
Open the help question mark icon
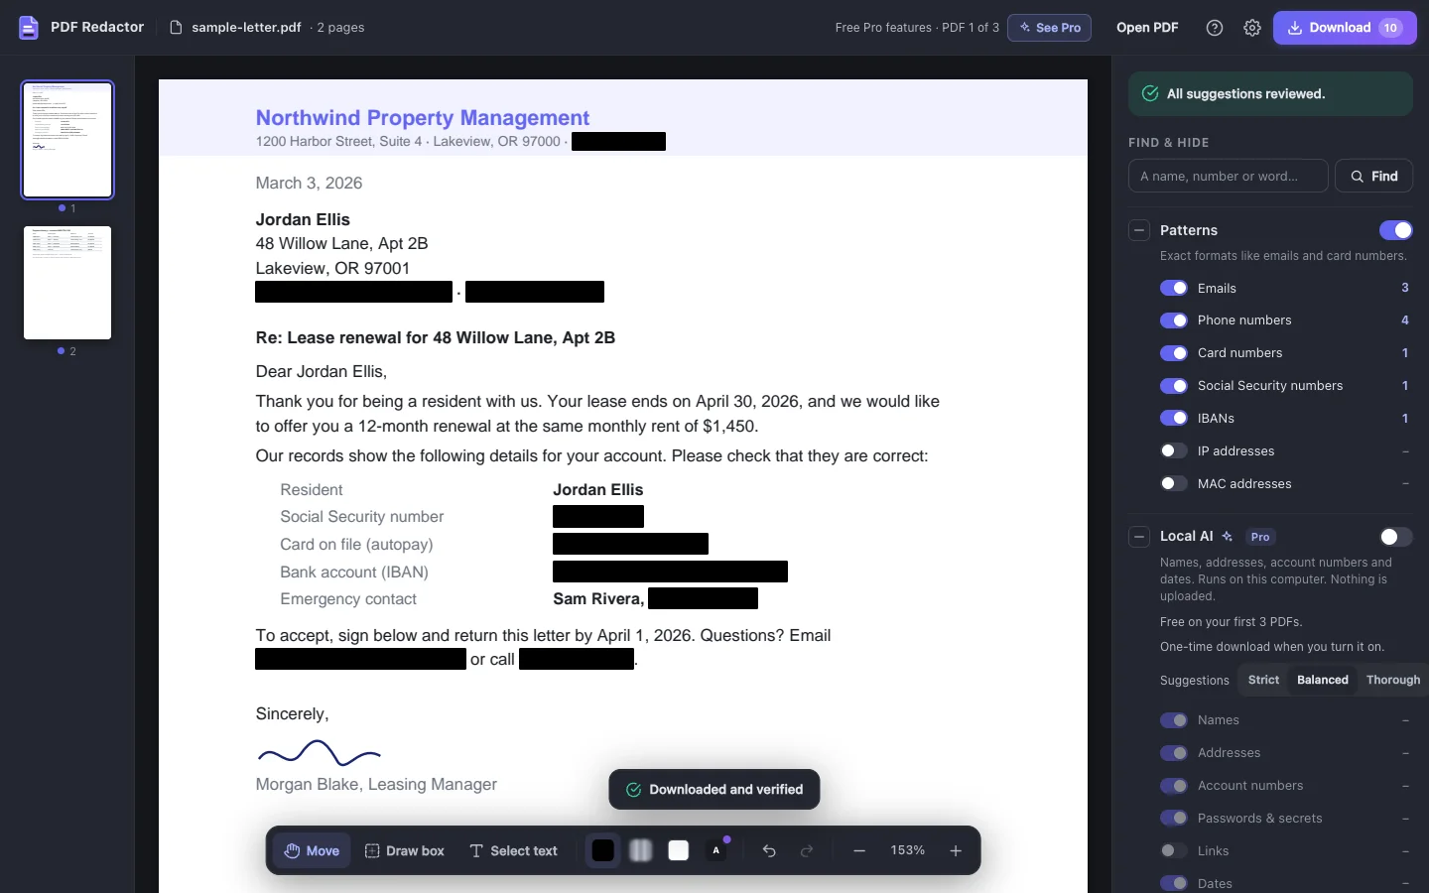click(x=1215, y=28)
